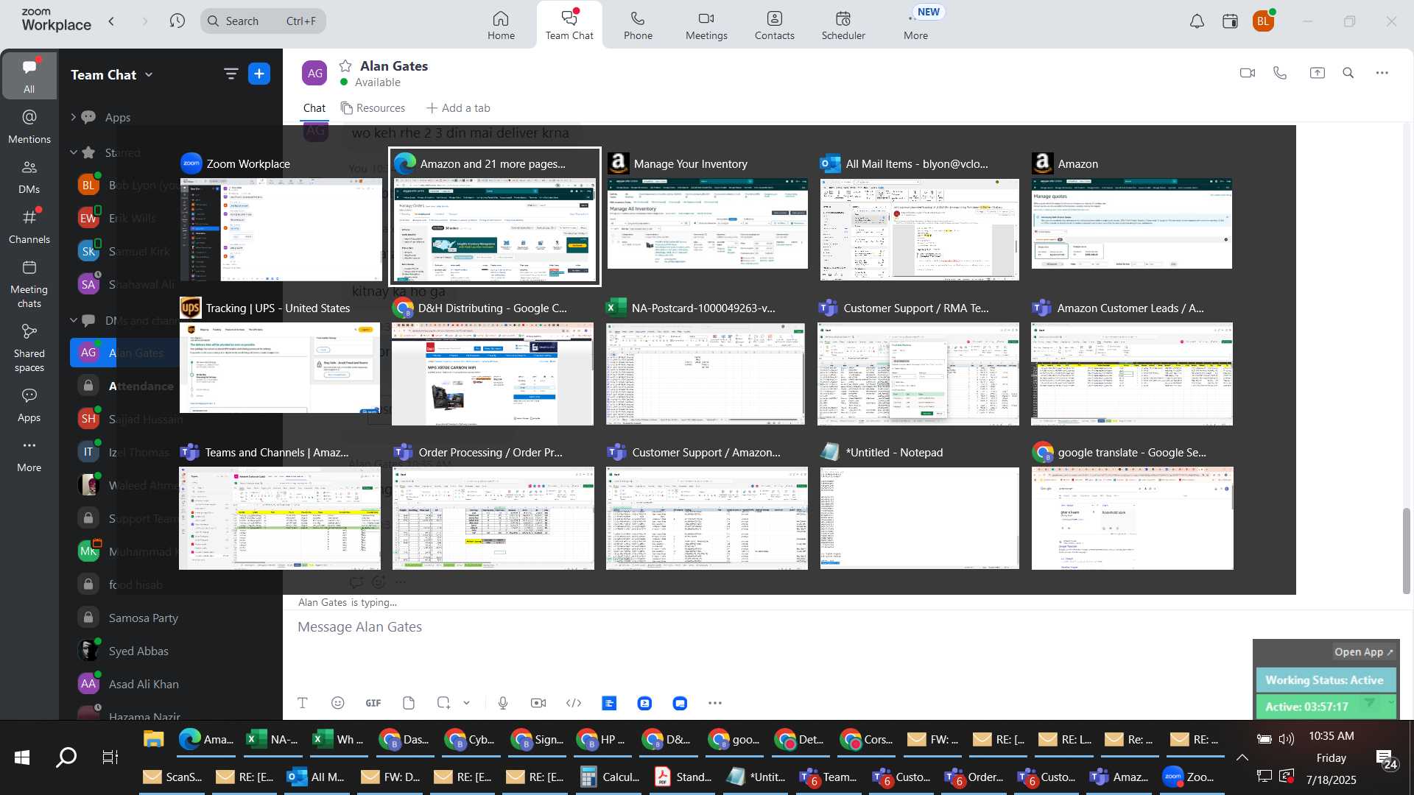Viewport: 1414px width, 795px height.
Task: Open the calendar icon in top bar
Action: [x=1230, y=21]
